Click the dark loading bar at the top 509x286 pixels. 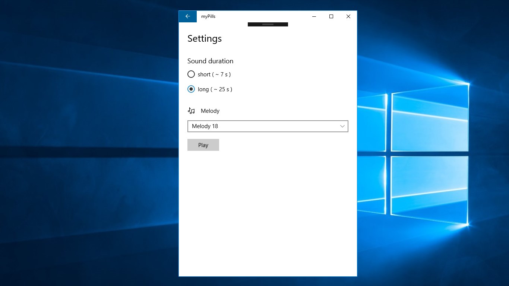click(268, 24)
